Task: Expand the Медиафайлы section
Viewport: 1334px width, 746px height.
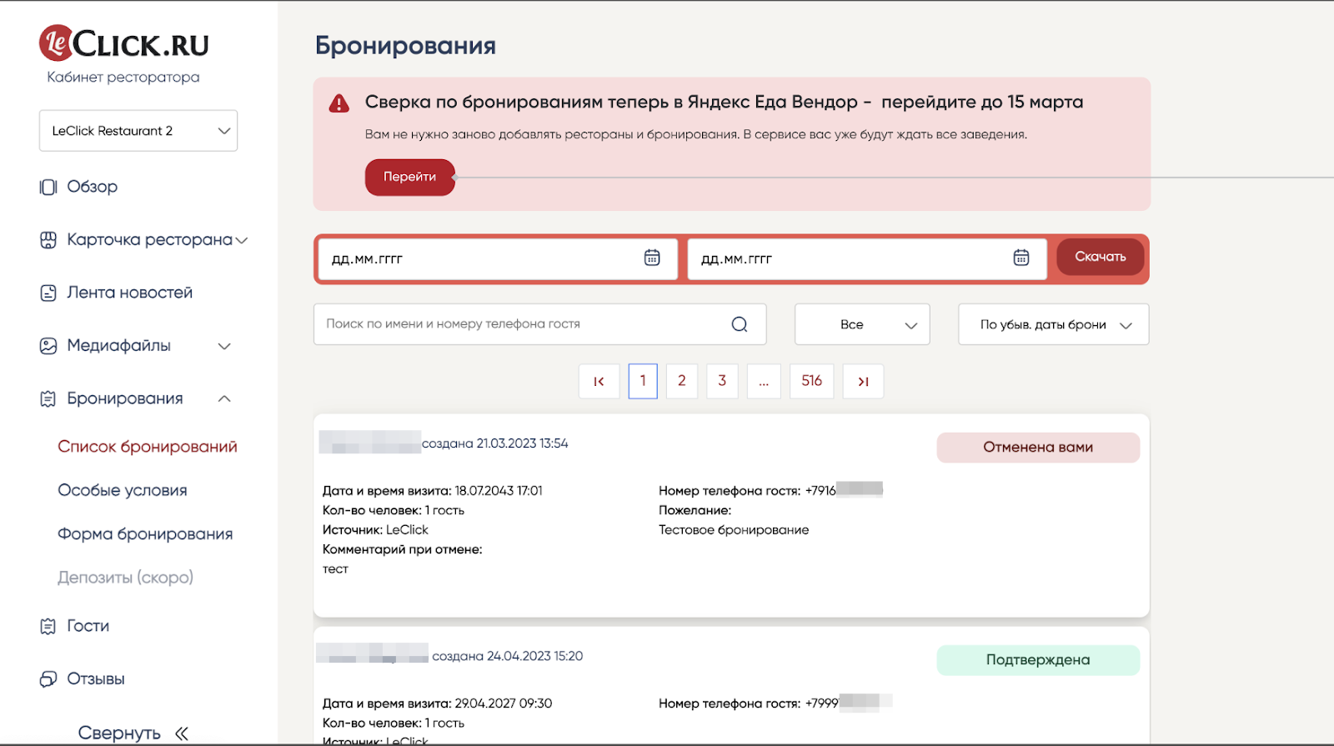Action: [x=224, y=346]
